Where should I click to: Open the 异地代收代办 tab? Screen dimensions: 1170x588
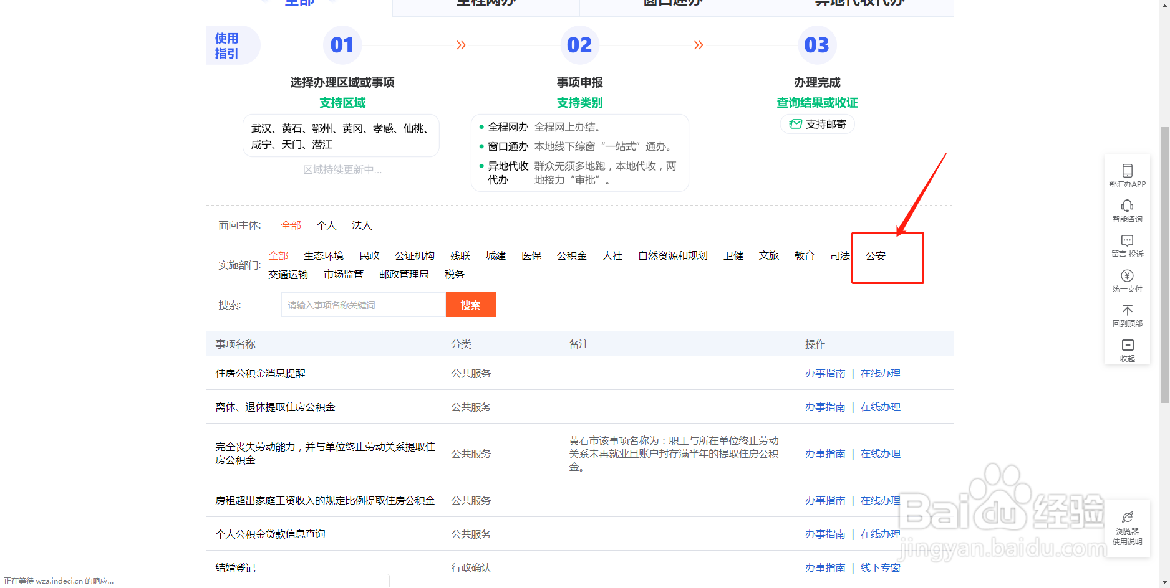pyautogui.click(x=859, y=5)
